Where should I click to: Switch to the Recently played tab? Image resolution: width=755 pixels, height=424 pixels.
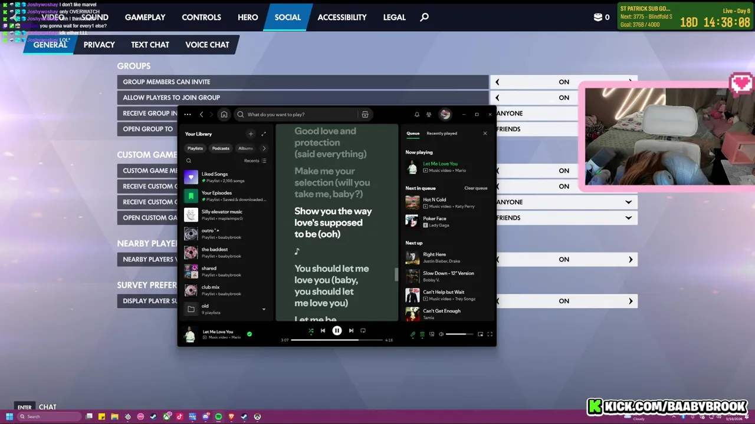coord(442,133)
